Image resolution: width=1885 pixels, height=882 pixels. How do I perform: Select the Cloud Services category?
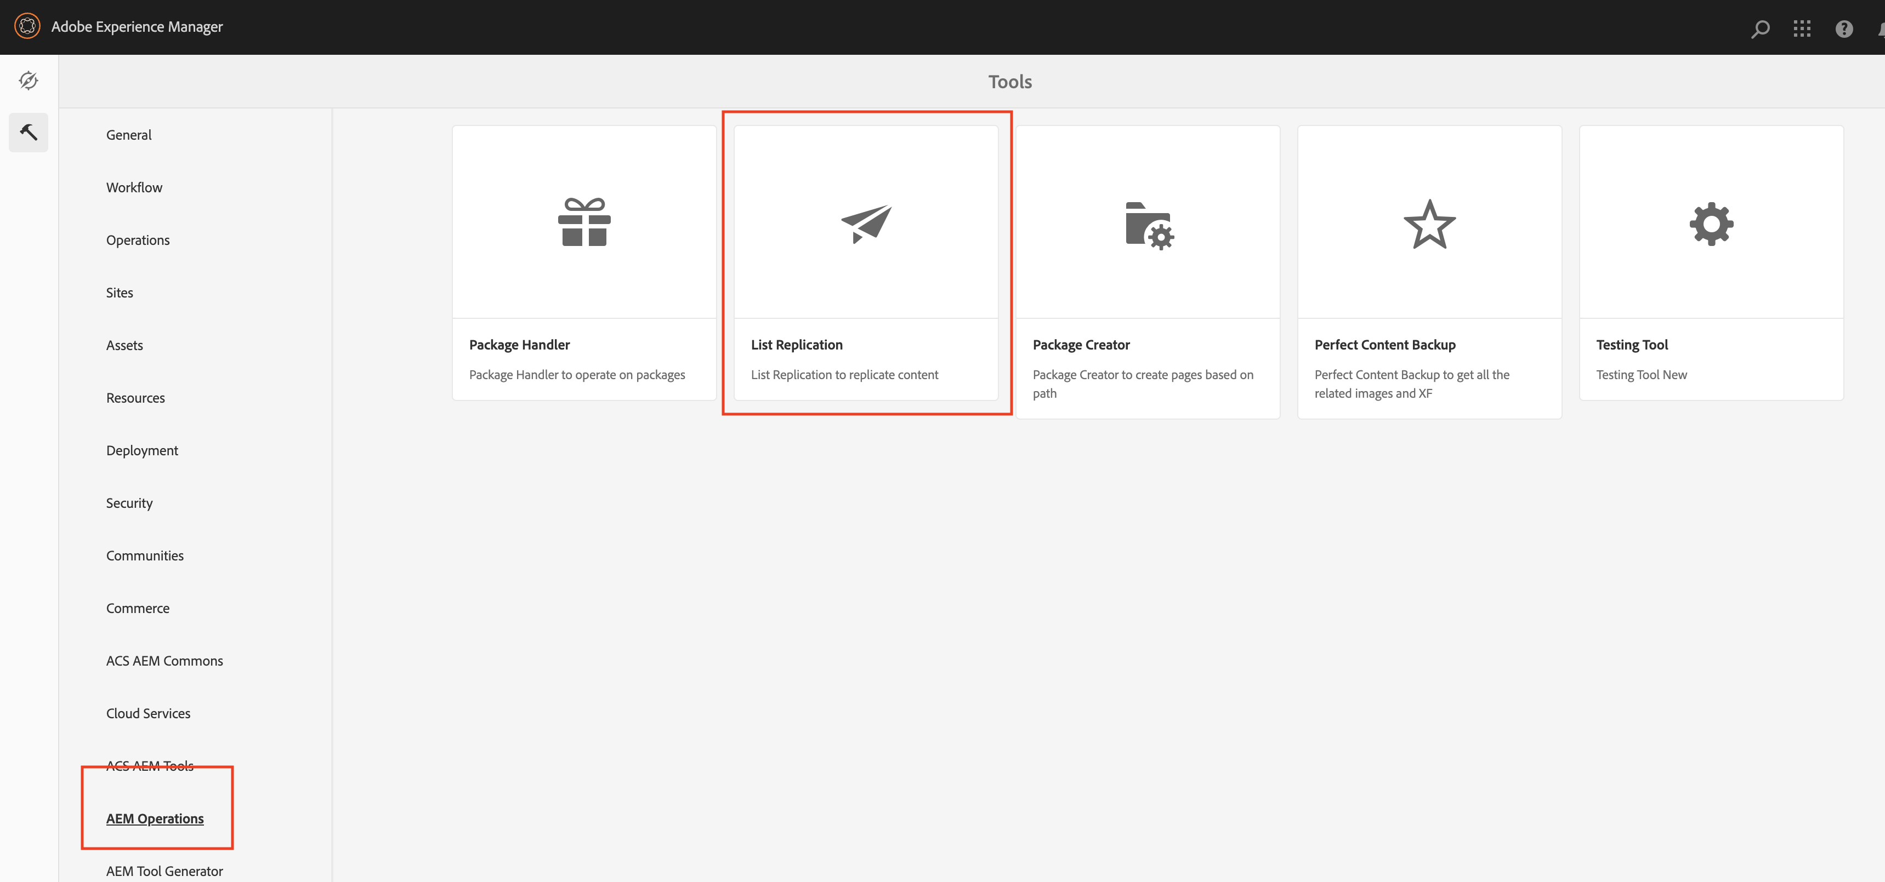[x=148, y=713]
